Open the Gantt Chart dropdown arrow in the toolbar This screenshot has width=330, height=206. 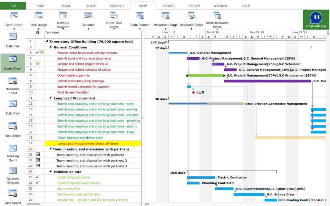click(14, 29)
